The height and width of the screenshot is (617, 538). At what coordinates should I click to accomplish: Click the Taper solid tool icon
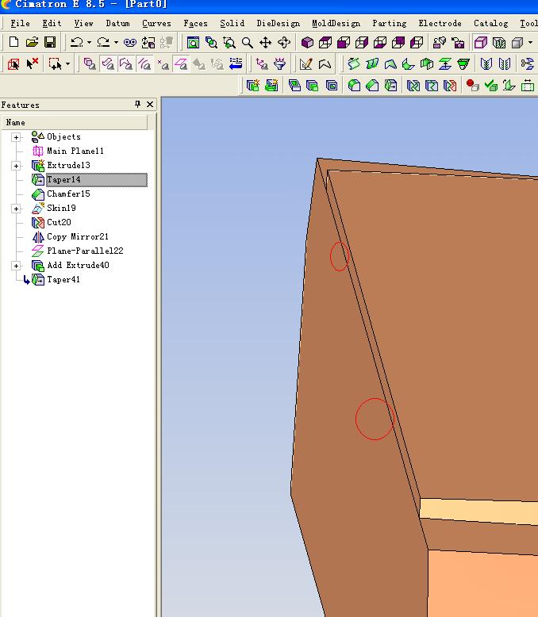pos(390,85)
